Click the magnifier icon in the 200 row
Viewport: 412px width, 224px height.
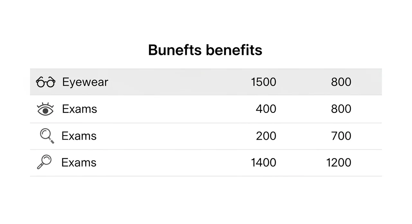pos(47,136)
